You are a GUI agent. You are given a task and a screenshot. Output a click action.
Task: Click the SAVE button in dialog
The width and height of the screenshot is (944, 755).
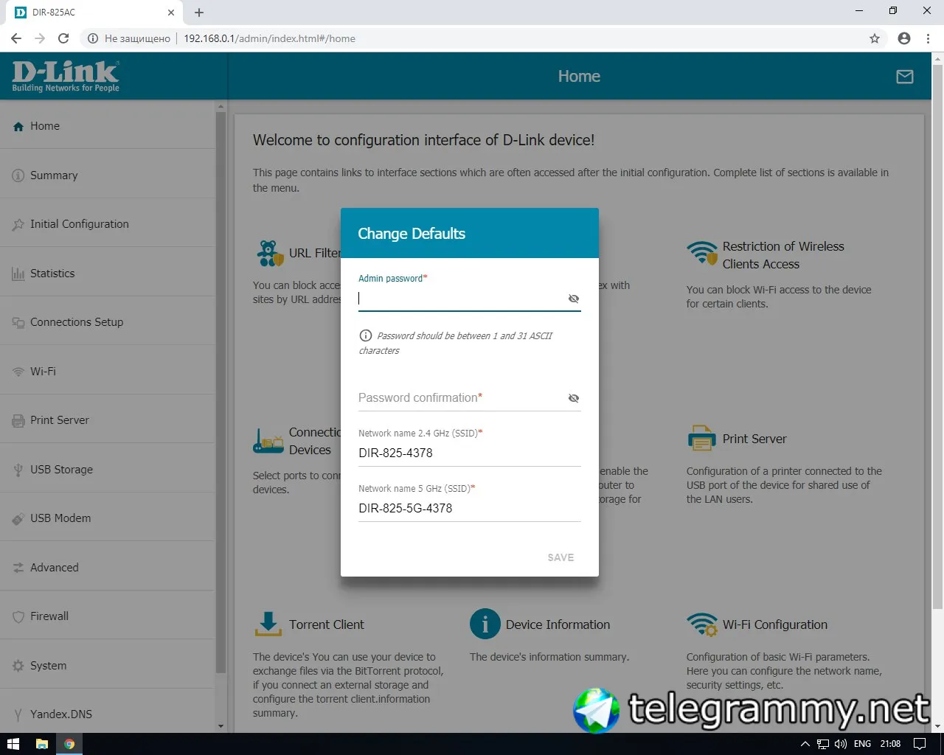pos(560,557)
